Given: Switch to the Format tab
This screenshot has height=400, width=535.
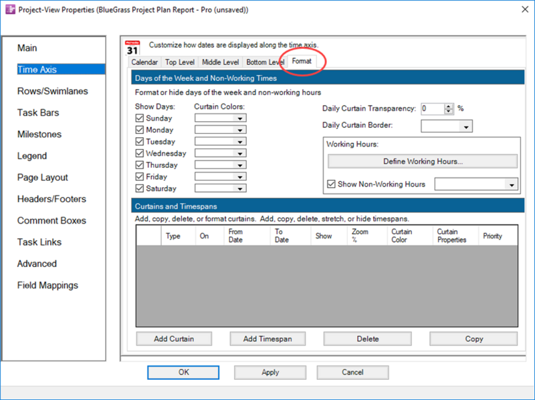Looking at the screenshot, I should point(302,62).
